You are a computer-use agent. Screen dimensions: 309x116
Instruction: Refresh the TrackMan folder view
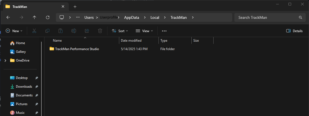coord(47,17)
